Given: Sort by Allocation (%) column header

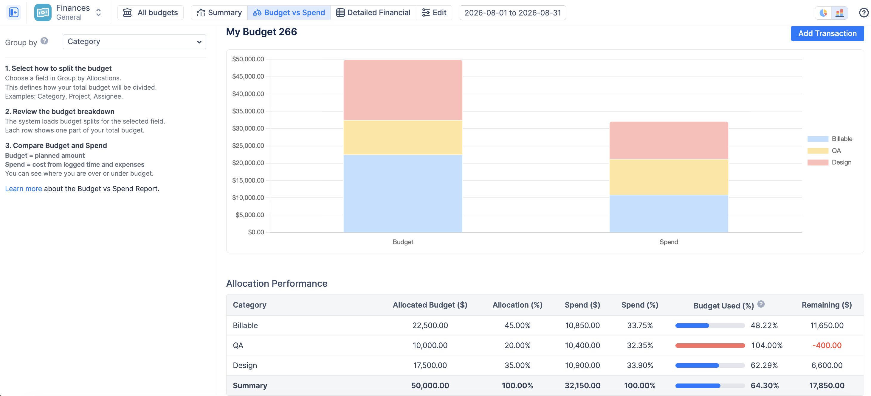Looking at the screenshot, I should 517,305.
